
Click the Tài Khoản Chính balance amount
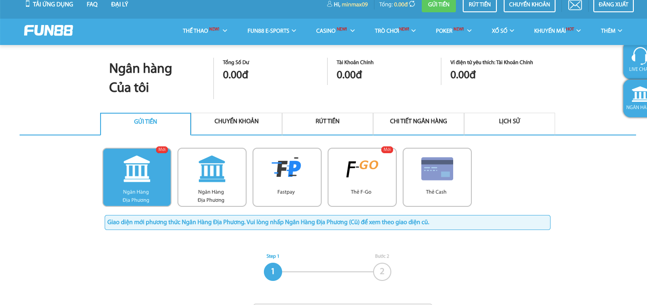click(x=349, y=75)
